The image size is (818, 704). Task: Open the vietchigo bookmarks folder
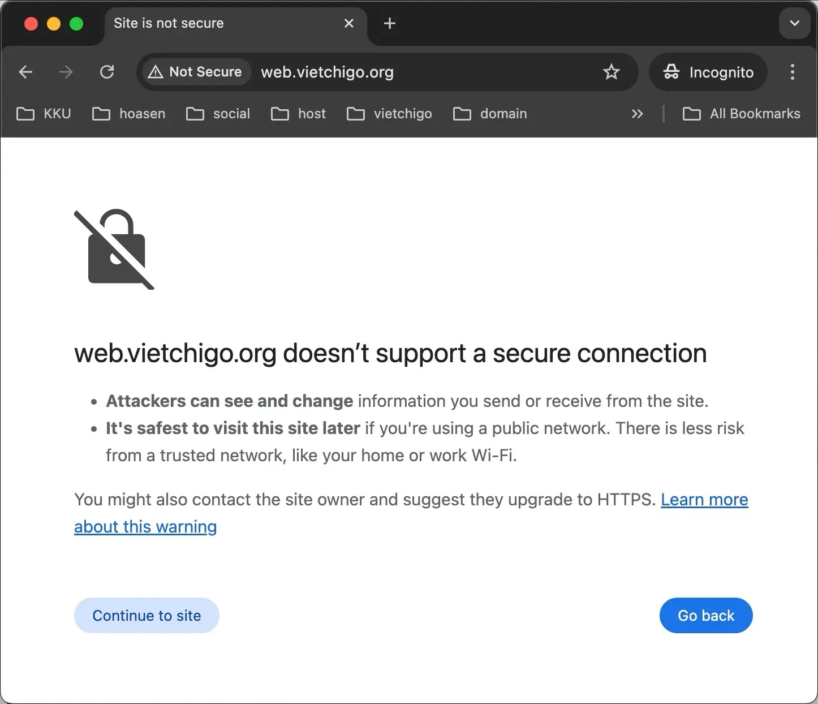click(x=389, y=114)
